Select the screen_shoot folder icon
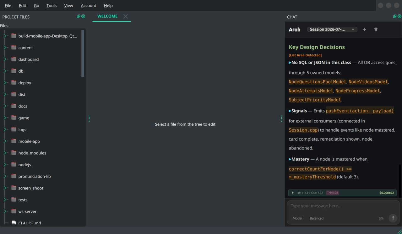The height and width of the screenshot is (234, 402). pyautogui.click(x=14, y=188)
